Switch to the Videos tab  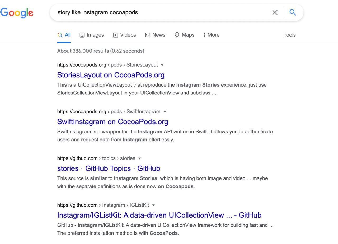(x=124, y=35)
